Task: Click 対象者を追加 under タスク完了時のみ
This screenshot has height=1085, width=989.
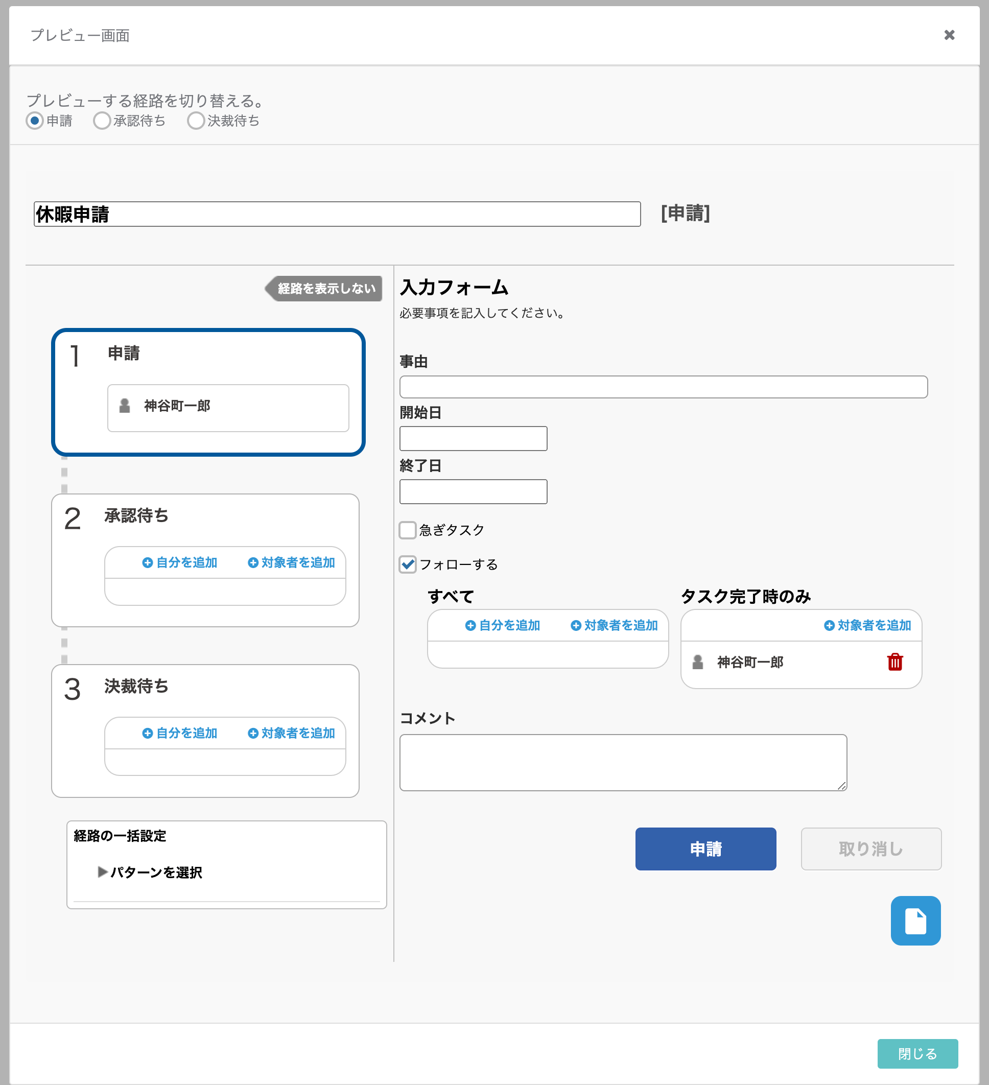Action: (867, 625)
